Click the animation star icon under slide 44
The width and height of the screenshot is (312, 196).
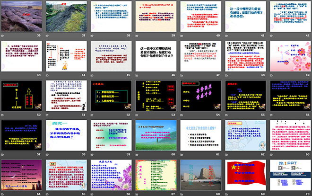click(x=47, y=75)
